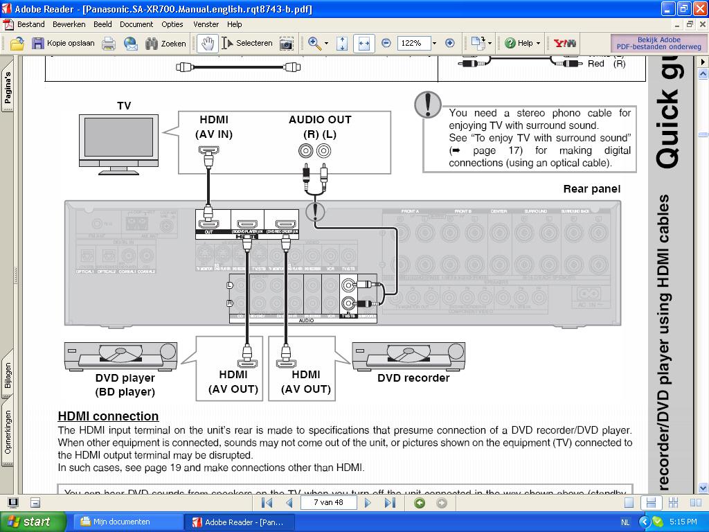Switch to Single Page layout
The width and height of the screenshot is (709, 532).
tap(629, 503)
